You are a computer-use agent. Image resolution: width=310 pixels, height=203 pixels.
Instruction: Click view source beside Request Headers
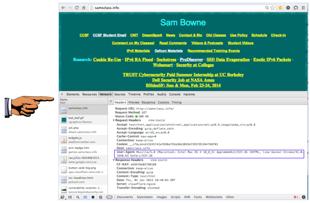156,120
